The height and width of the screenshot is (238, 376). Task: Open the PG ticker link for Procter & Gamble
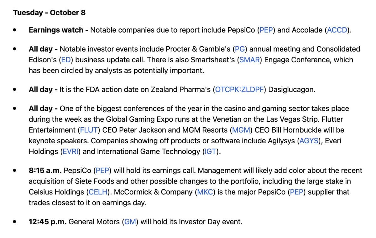coord(240,49)
